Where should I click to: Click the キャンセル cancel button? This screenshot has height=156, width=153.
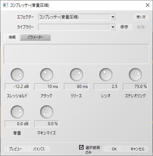pyautogui.click(x=137, y=149)
